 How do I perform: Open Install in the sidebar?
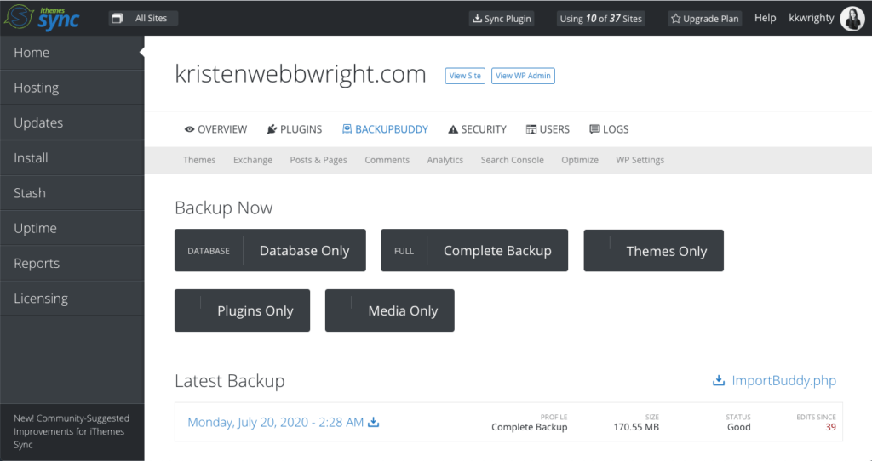(x=72, y=157)
